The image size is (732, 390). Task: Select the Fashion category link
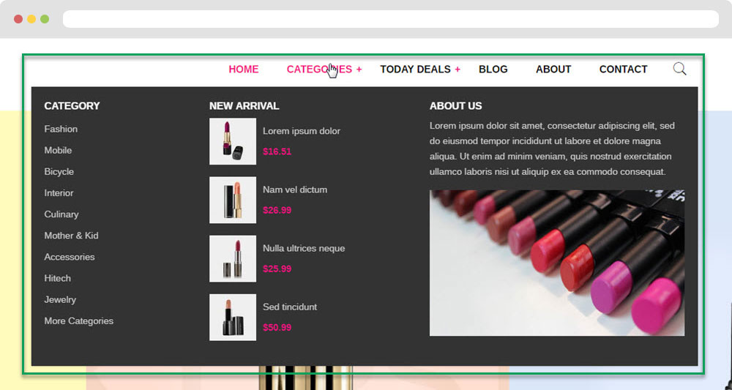pyautogui.click(x=61, y=129)
